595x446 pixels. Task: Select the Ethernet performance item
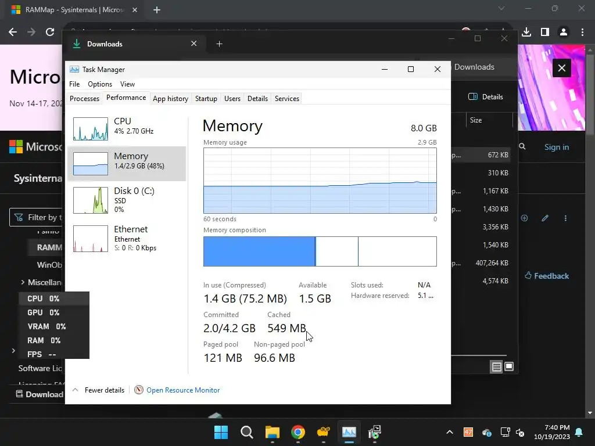127,239
